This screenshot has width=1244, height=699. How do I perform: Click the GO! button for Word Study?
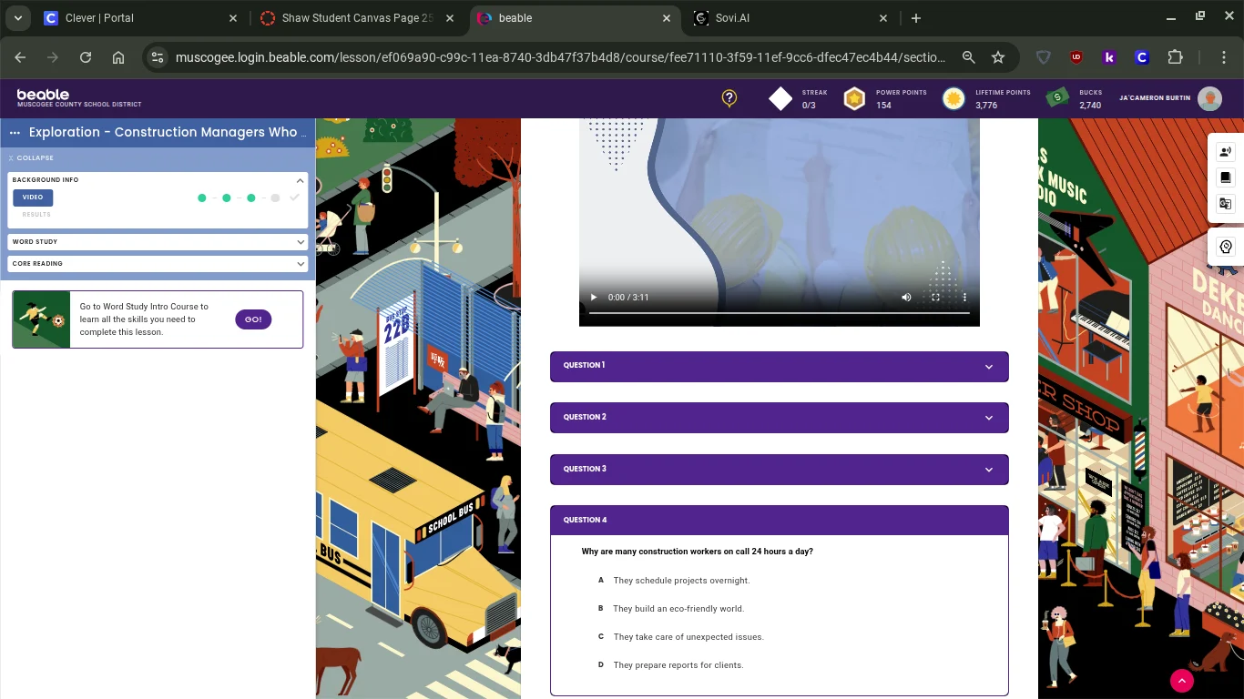(253, 319)
